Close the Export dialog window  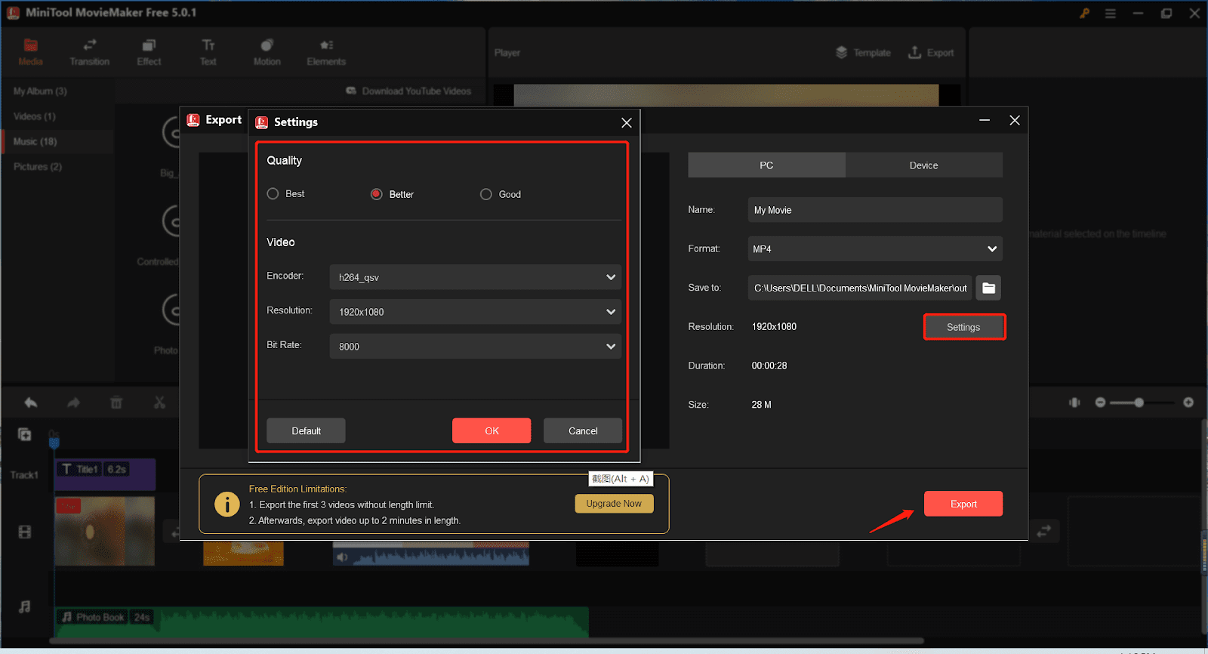coord(1015,120)
